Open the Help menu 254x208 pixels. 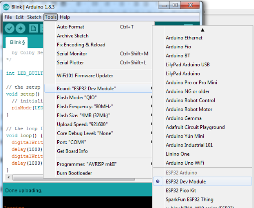(x=65, y=17)
